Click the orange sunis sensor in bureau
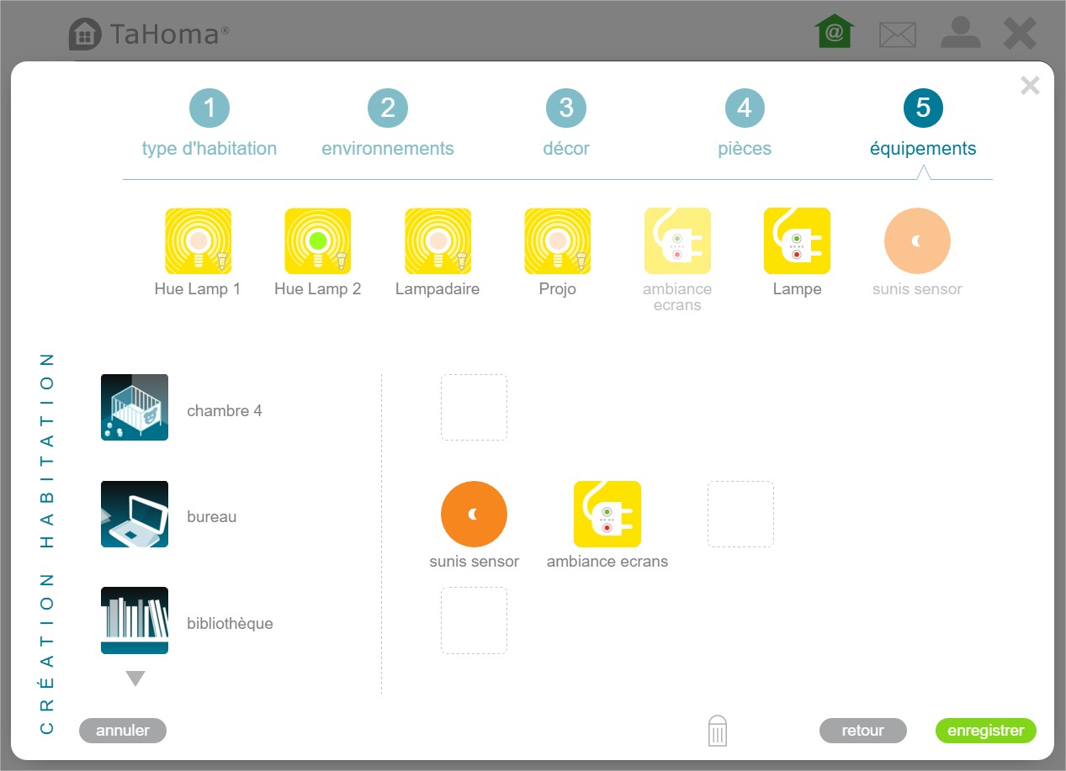 (x=474, y=514)
